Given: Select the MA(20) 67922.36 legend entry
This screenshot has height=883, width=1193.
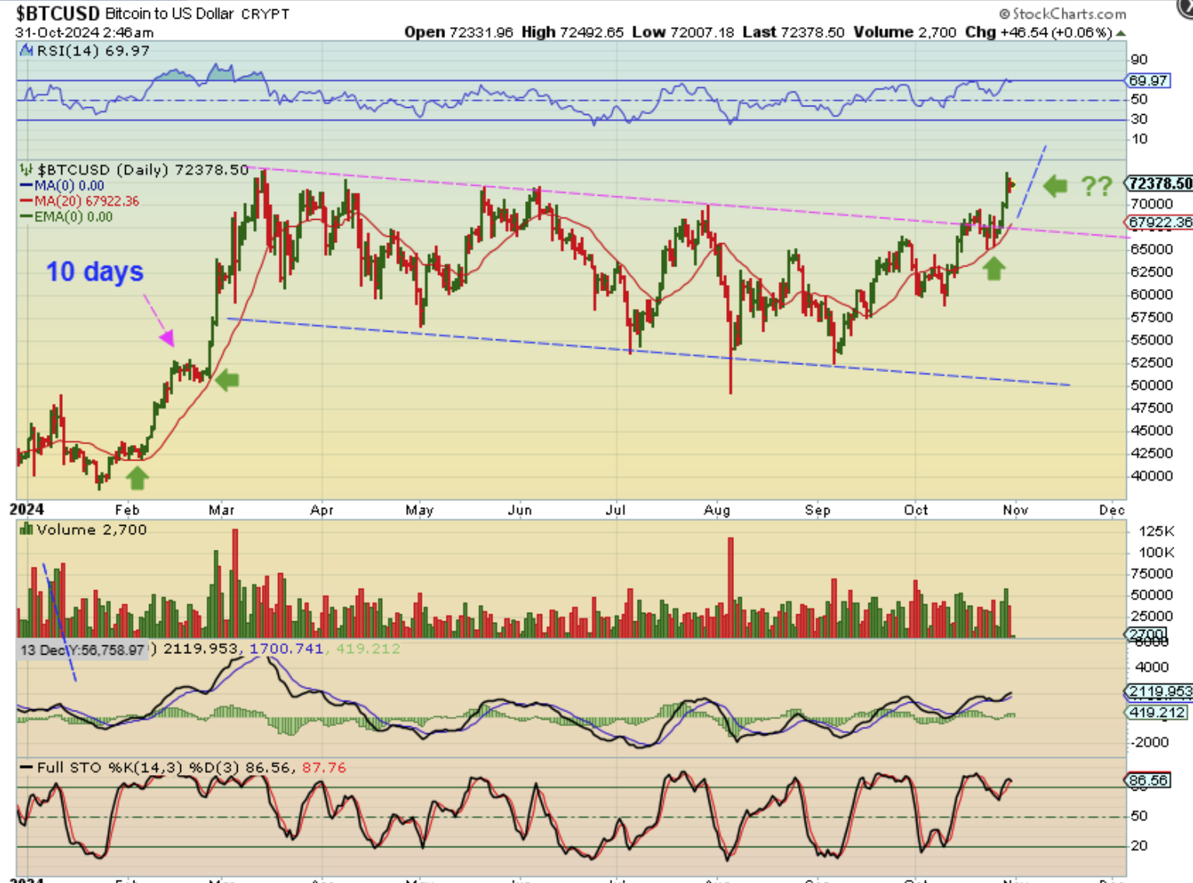Looking at the screenshot, I should click(85, 201).
